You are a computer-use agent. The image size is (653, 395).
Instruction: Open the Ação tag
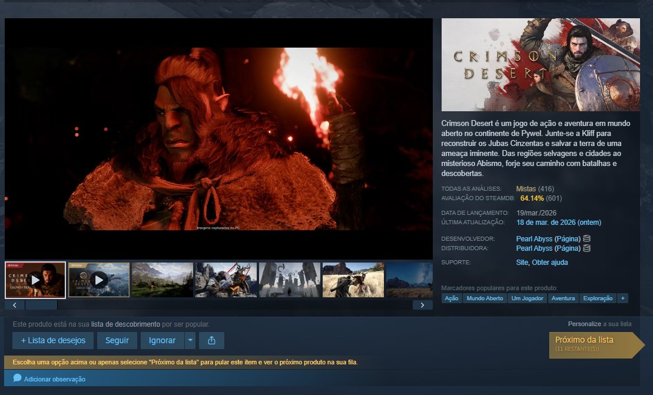pyautogui.click(x=452, y=298)
